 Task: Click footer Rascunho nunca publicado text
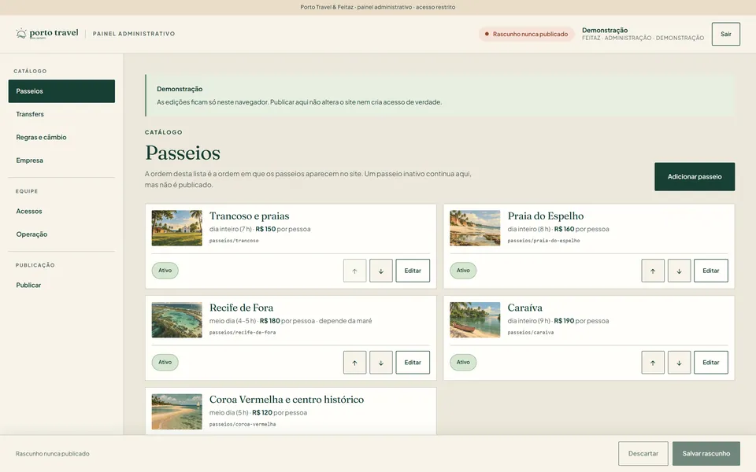52,454
